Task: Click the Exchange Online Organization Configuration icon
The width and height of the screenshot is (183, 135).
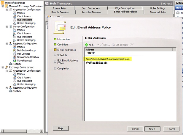Action: tap(10, 71)
